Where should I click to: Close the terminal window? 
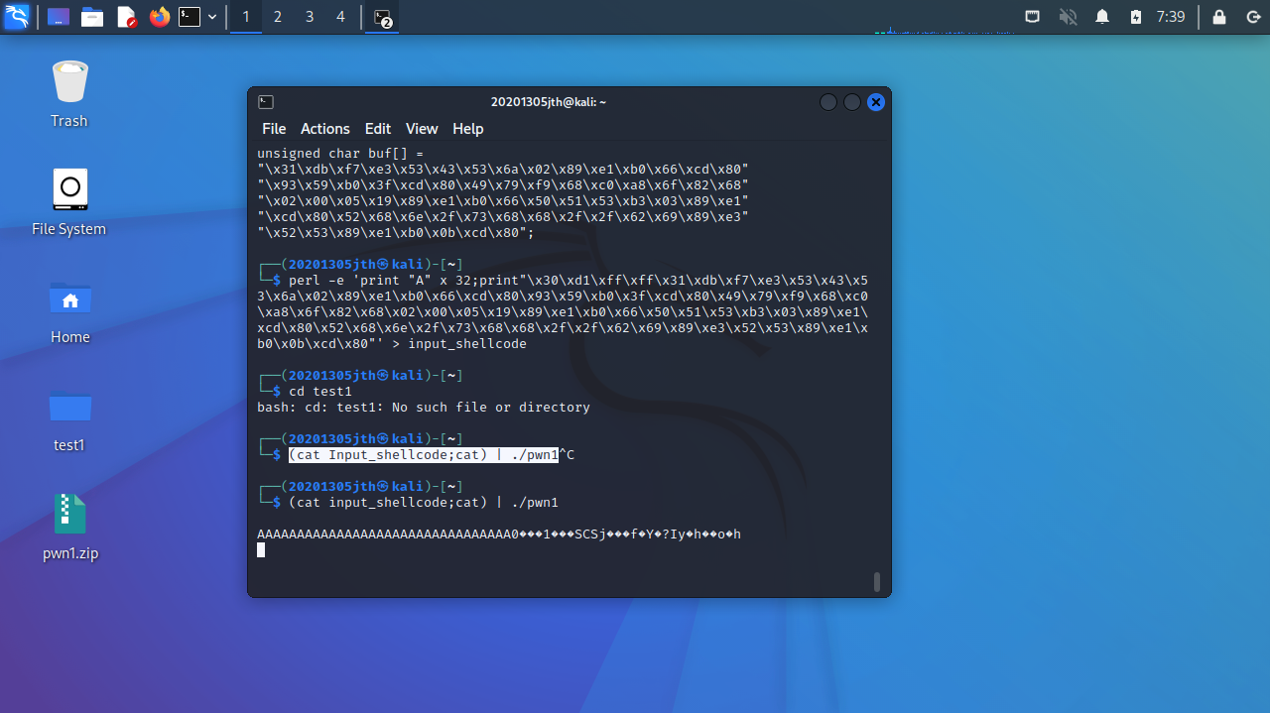click(x=876, y=102)
